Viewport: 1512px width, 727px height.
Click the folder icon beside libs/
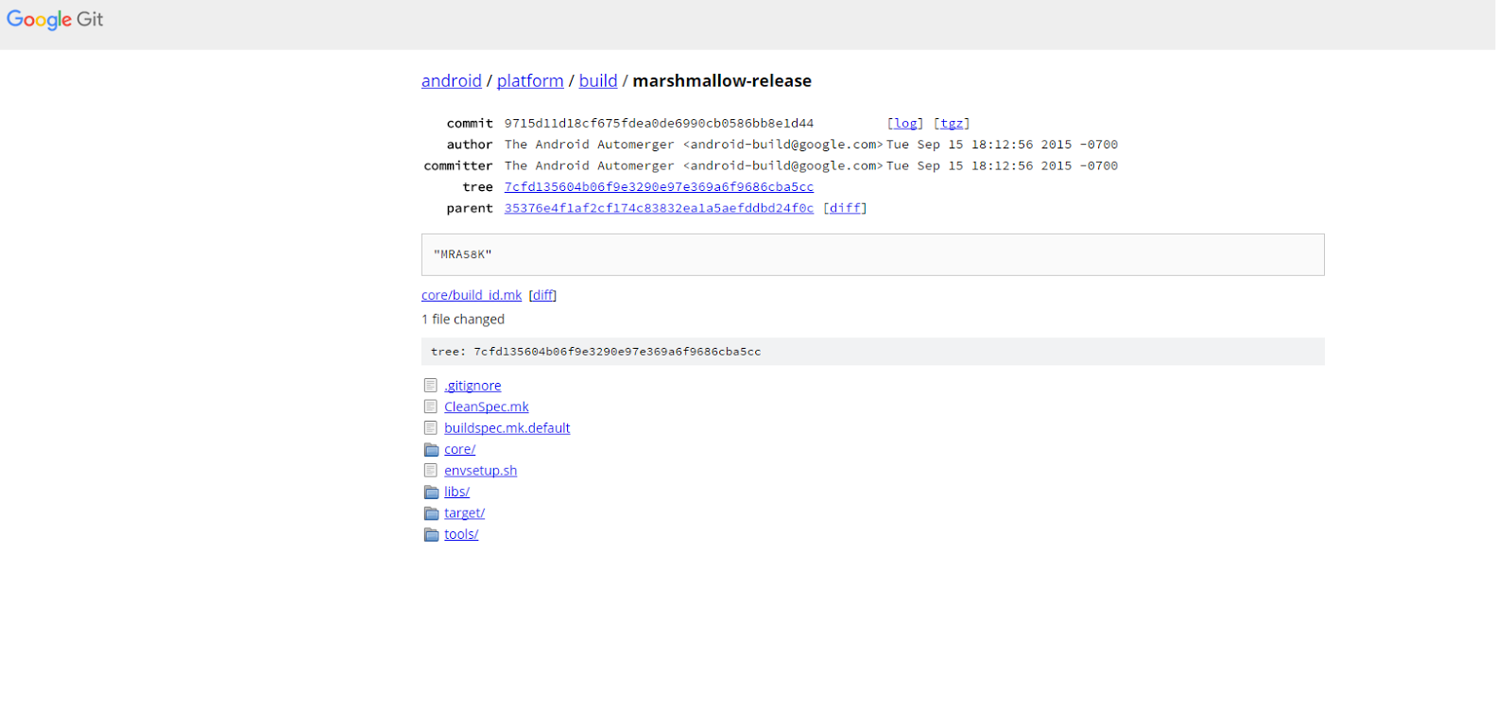[431, 493]
